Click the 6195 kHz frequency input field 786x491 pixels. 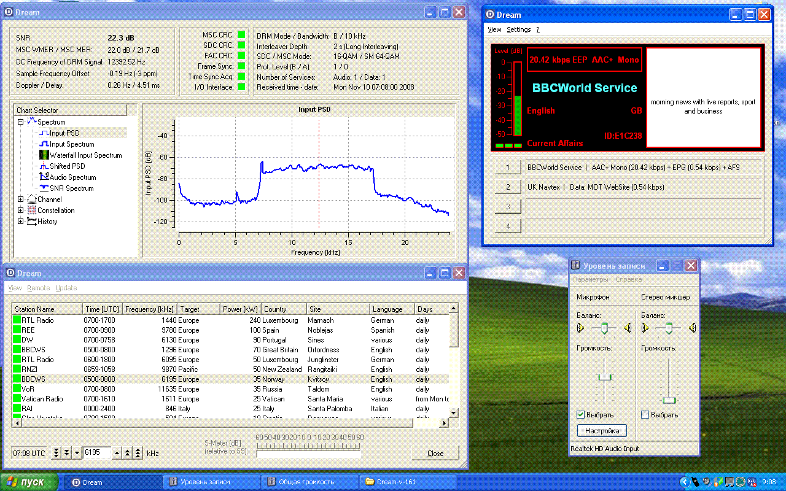tap(96, 453)
